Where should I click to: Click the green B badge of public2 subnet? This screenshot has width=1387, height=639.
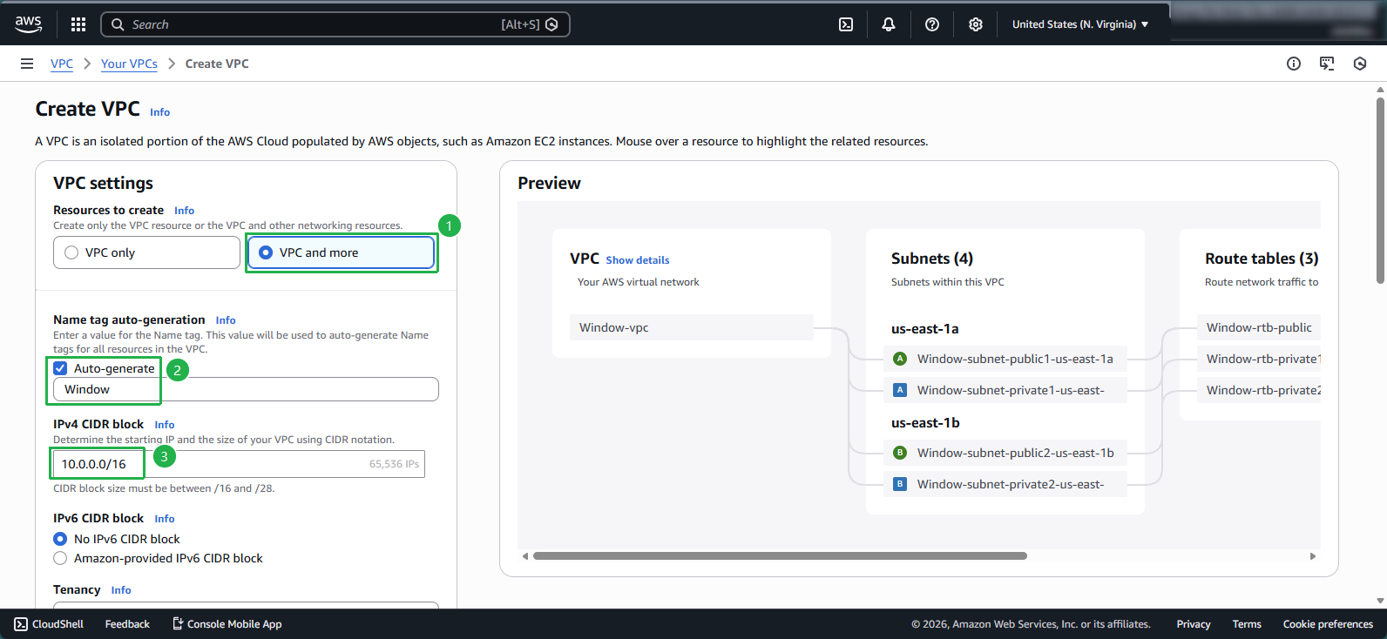tap(900, 453)
